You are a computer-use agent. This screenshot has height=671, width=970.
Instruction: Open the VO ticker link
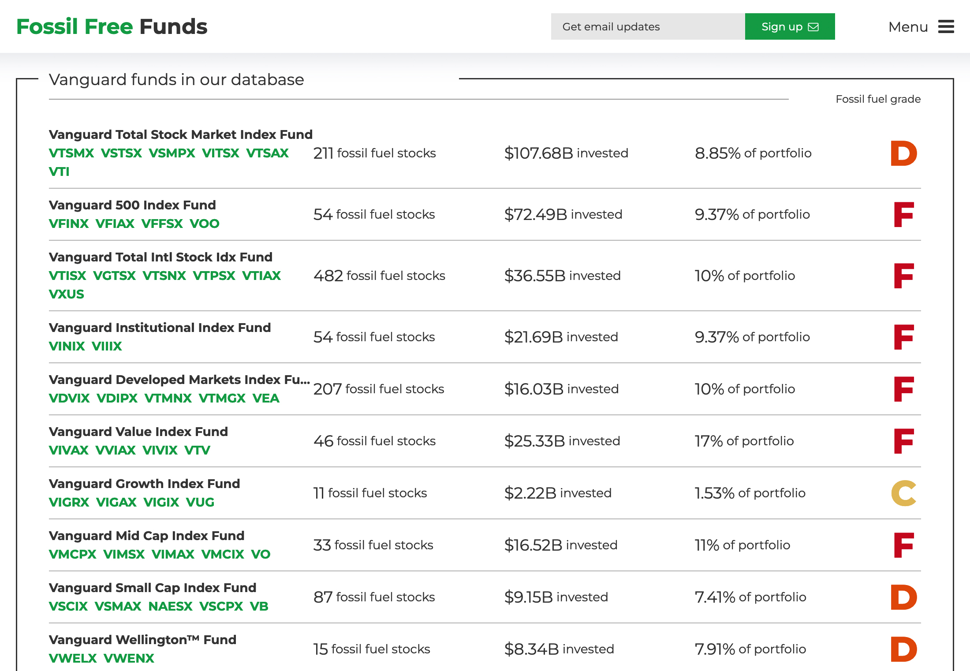261,554
